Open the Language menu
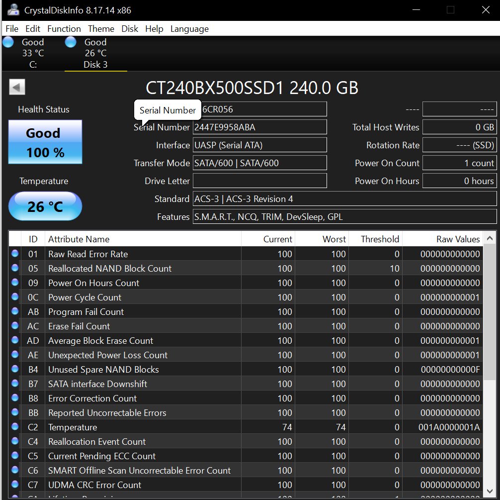 click(x=190, y=29)
